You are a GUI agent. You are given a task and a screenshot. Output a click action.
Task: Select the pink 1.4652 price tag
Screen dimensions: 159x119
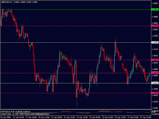(155, 60)
